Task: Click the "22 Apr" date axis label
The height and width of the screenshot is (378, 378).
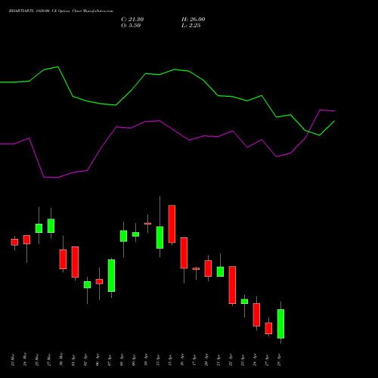Action: coord(231,360)
